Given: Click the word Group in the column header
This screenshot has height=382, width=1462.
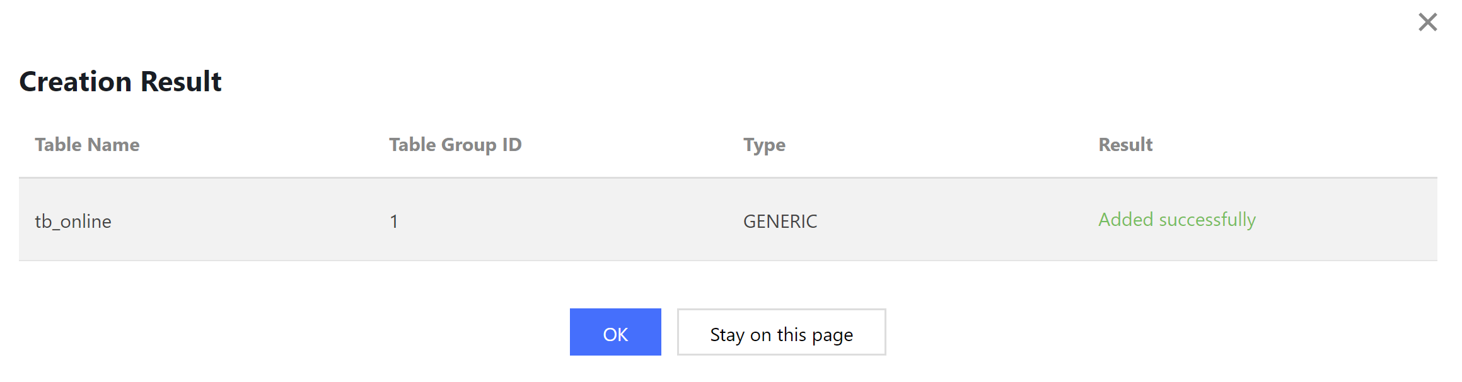Looking at the screenshot, I should pyautogui.click(x=469, y=145).
